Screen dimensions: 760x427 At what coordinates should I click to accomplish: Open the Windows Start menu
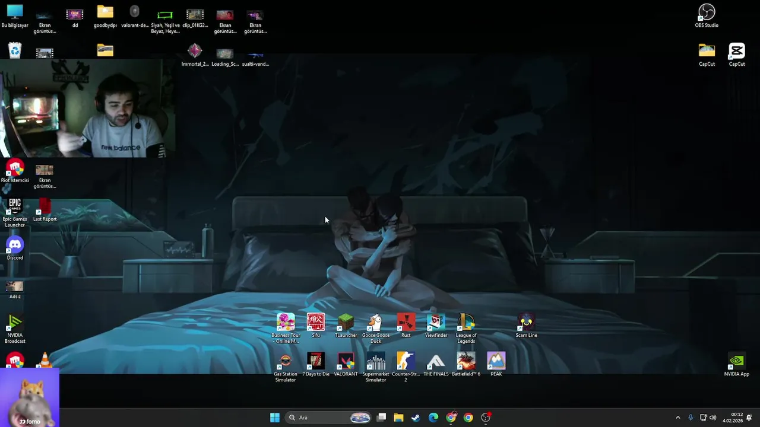tap(275, 418)
